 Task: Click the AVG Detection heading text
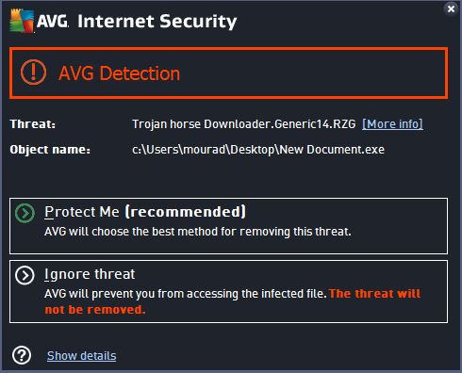pyautogui.click(x=120, y=73)
